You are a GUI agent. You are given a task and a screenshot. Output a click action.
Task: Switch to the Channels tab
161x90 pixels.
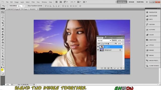point(107,38)
